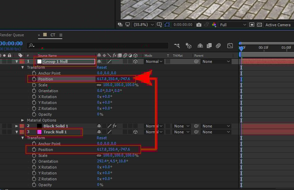This screenshot has height=190, width=294.
Task: Switch to Render Queue tab
Action: tap(12, 35)
